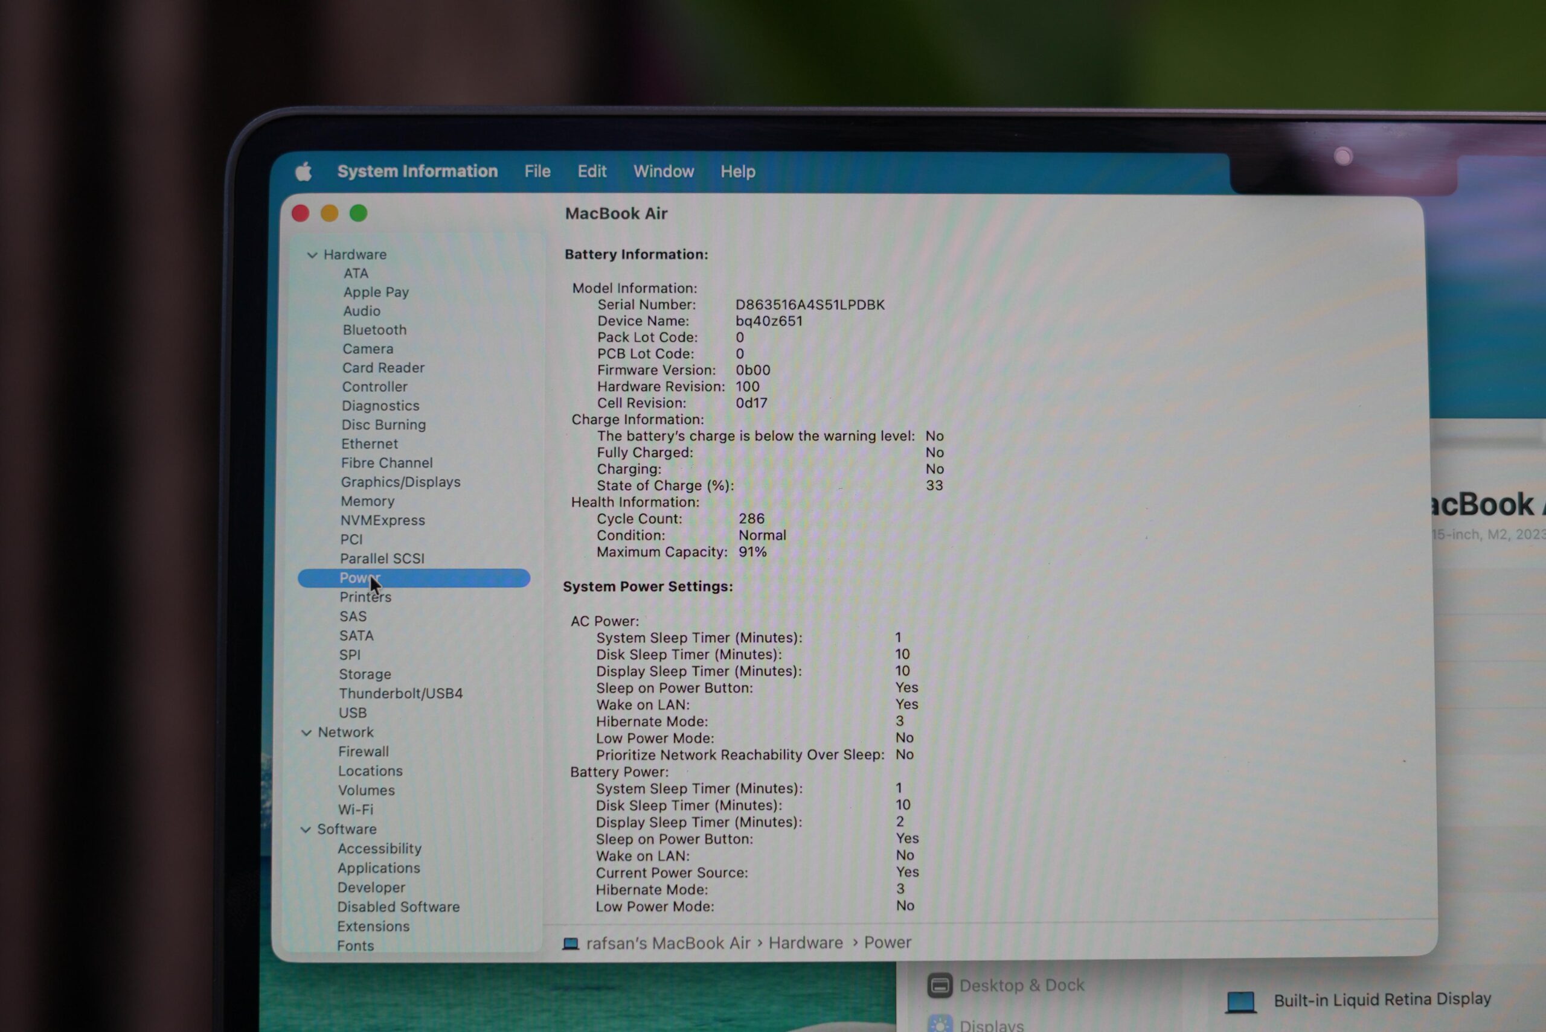Select the highlighted Power item
1546x1032 pixels.
414,578
